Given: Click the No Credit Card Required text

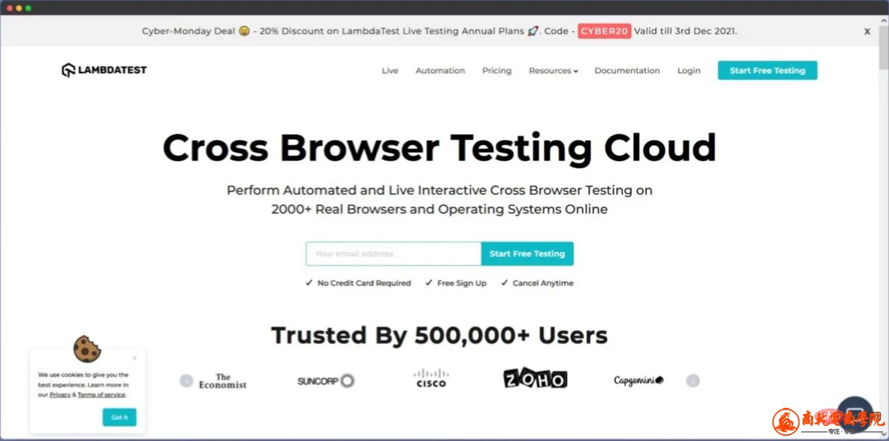Looking at the screenshot, I should (x=364, y=283).
